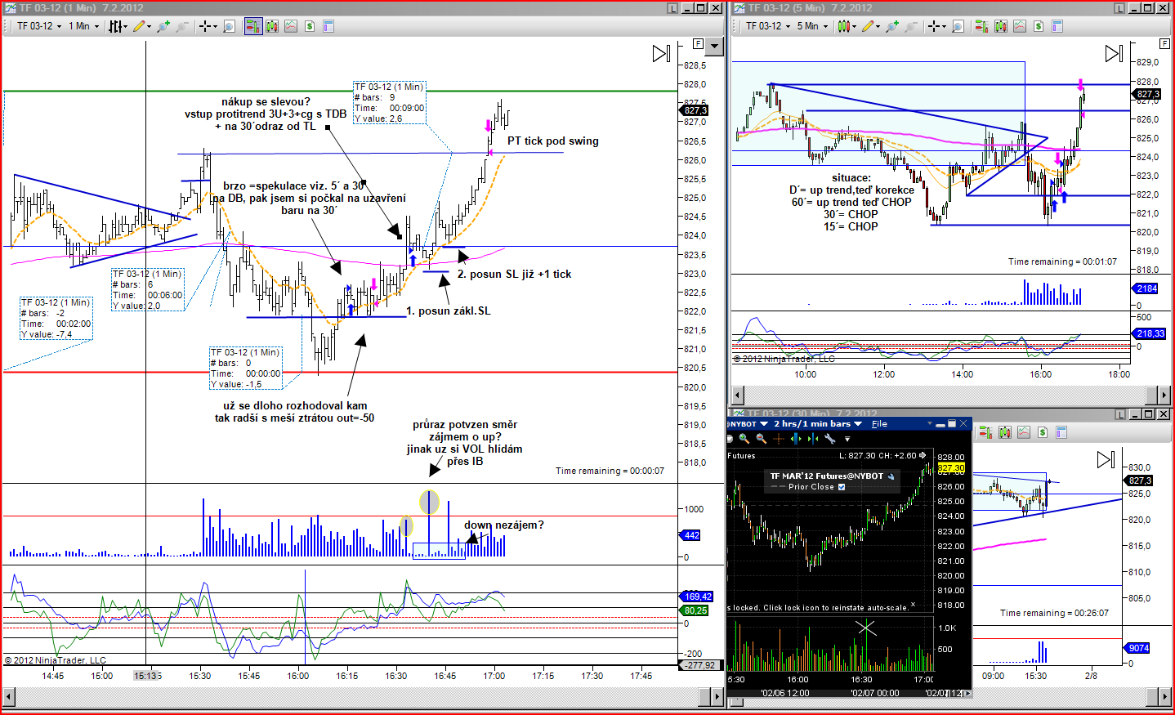This screenshot has height=715, width=1175.
Task: Open the 2 hrs/1 min bars dropdown
Action: click(x=818, y=424)
